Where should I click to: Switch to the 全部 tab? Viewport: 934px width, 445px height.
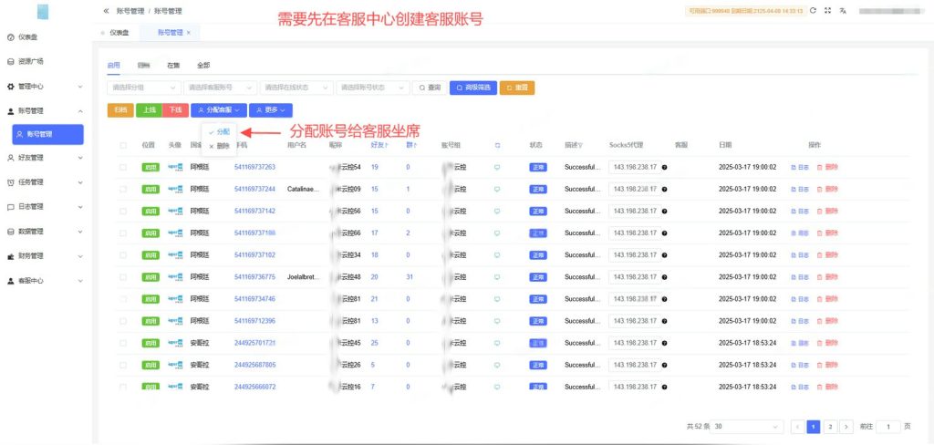203,66
